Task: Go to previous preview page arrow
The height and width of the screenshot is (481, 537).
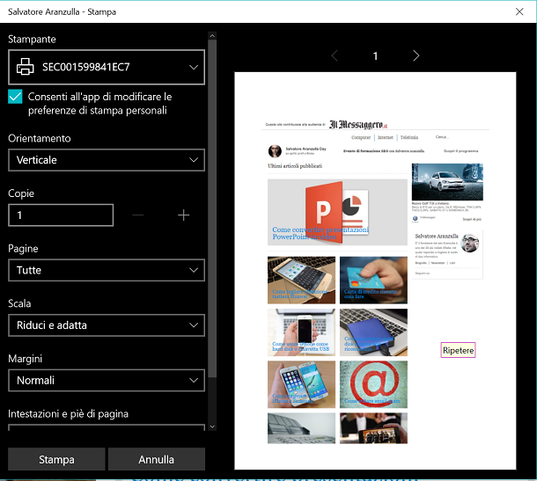Action: [335, 55]
